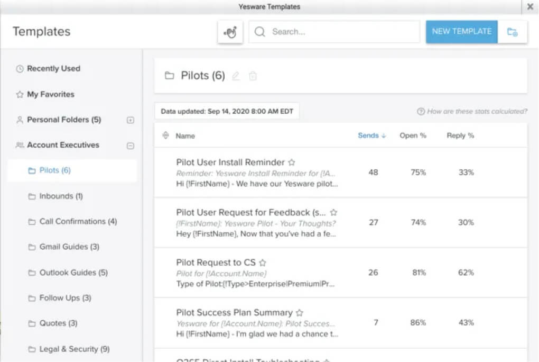This screenshot has height=362, width=539.
Task: Click the Follow Ups folder icon
Action: (x=32, y=298)
